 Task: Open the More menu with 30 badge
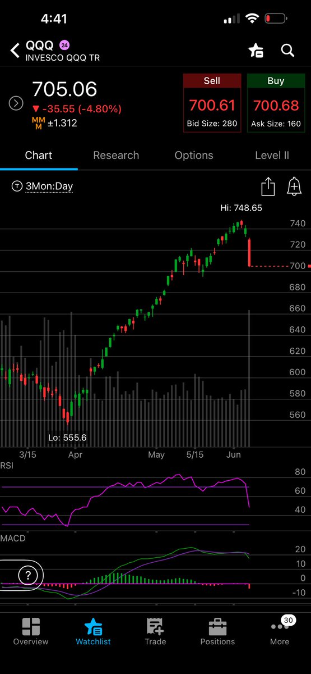click(280, 632)
